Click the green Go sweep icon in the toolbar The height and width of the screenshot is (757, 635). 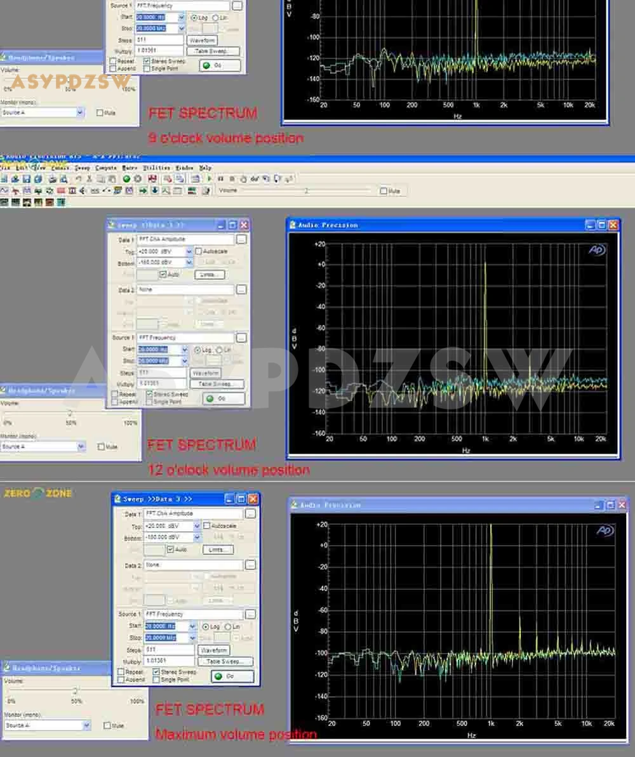pos(126,179)
